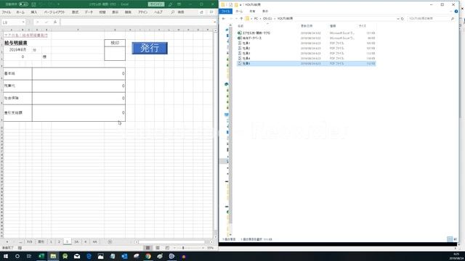Select Page Break Preview icon in status bar
Image resolution: width=465 pixels, height=261 pixels.
pyautogui.click(x=167, y=248)
